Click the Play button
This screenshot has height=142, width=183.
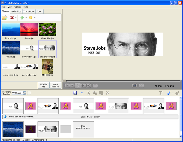point(78,86)
